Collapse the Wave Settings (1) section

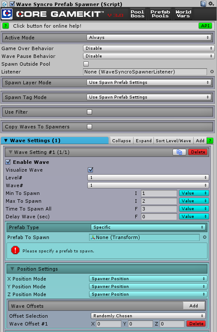tap(6, 140)
